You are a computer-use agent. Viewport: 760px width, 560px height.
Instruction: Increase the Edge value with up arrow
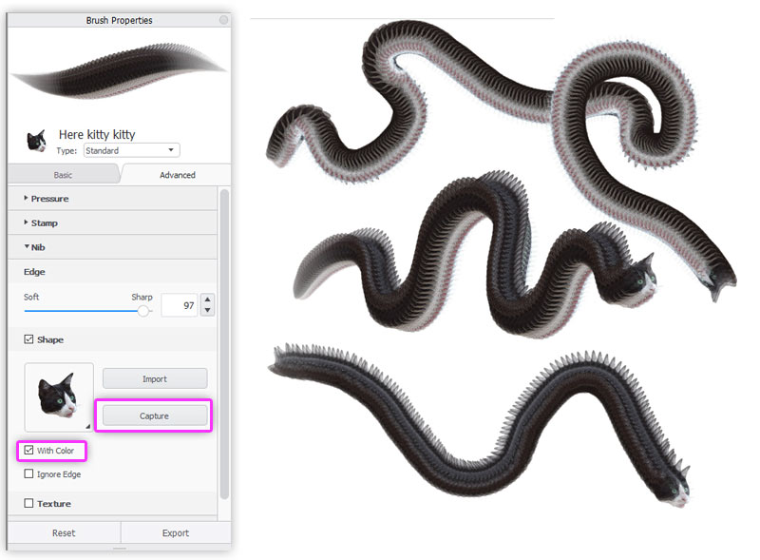coord(207,299)
